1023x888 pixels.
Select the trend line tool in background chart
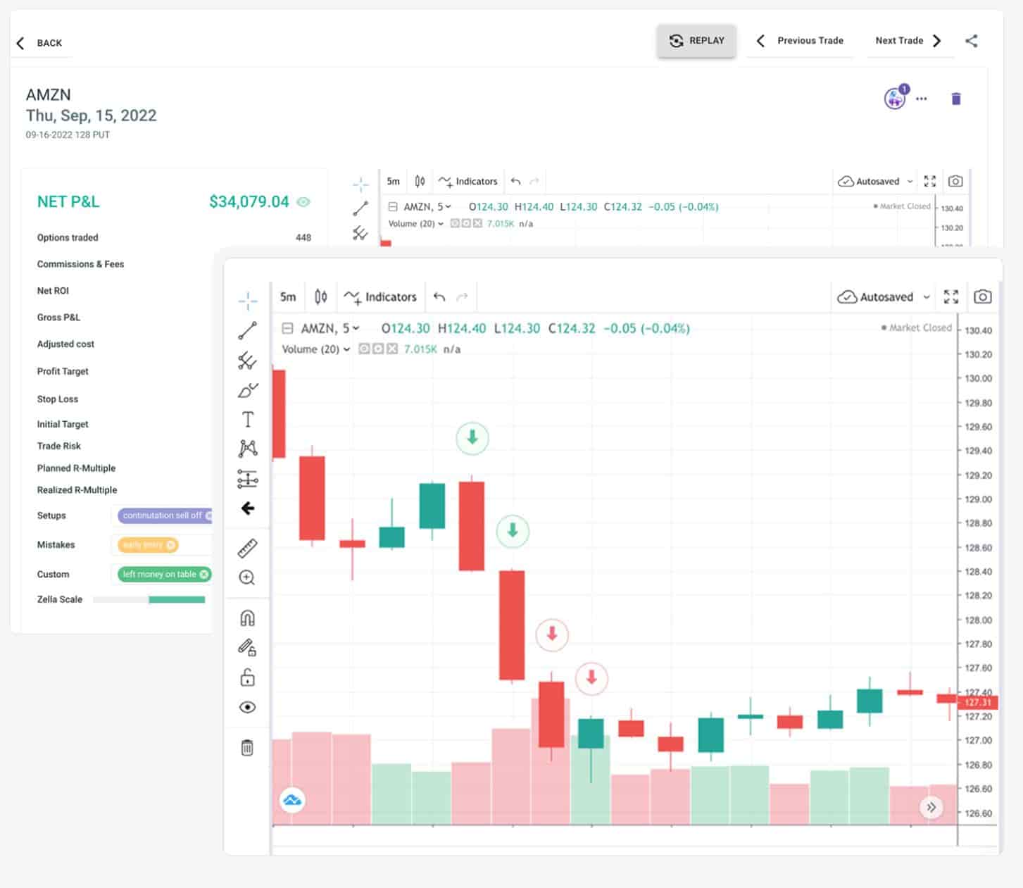[360, 208]
